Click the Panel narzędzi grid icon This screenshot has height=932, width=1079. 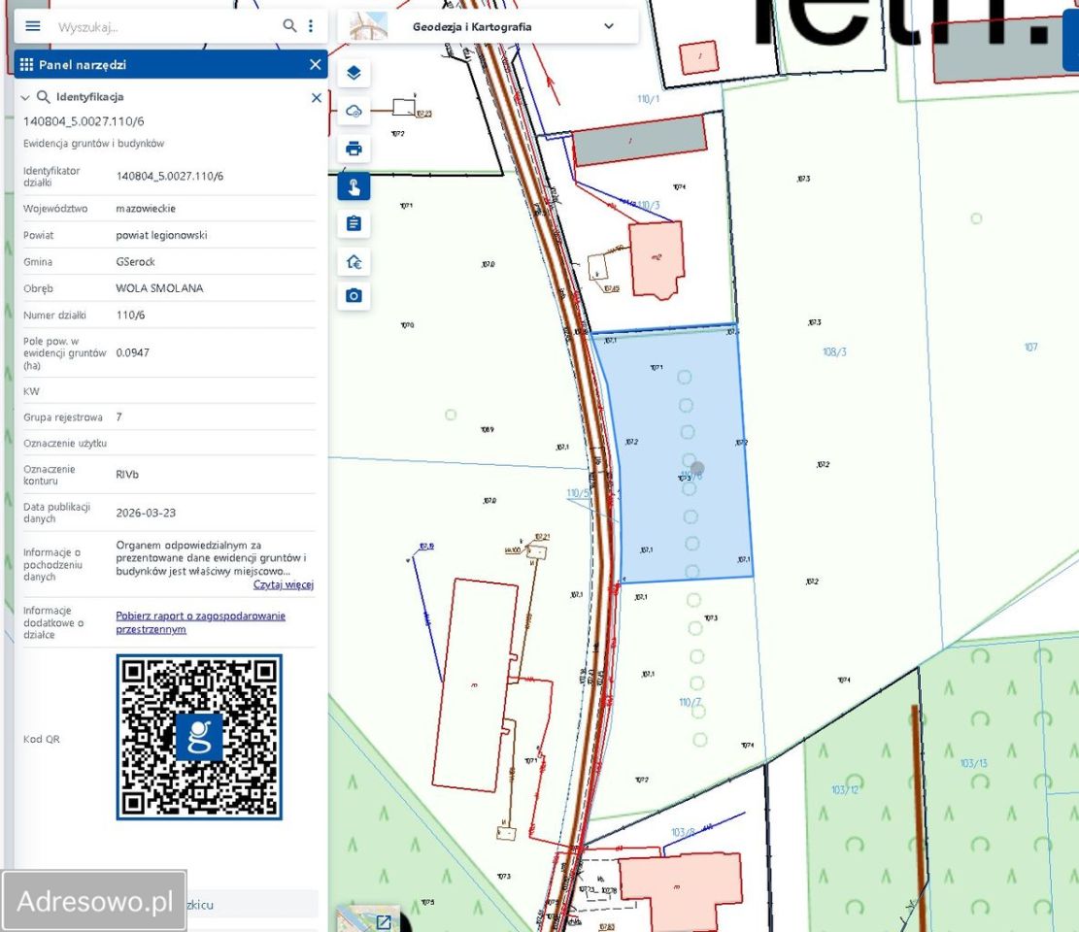(27, 65)
